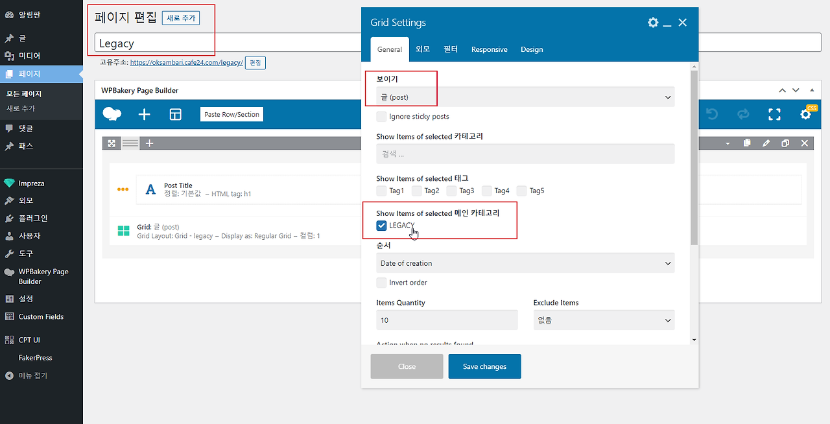
Task: Click Paste Row/Section button
Action: pos(231,114)
